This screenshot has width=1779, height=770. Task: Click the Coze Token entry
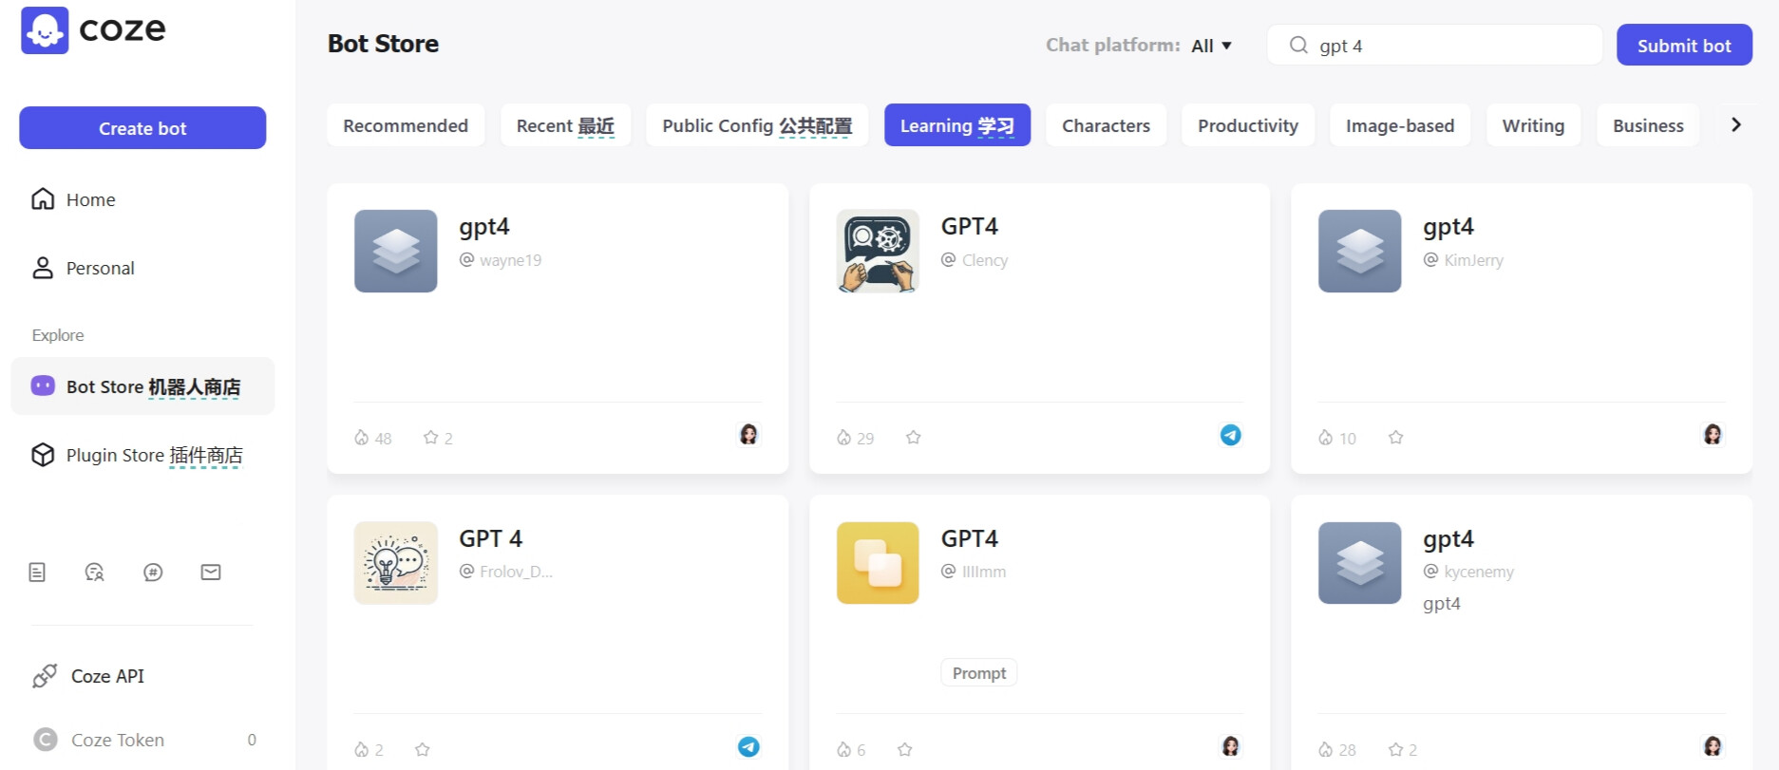click(x=142, y=740)
